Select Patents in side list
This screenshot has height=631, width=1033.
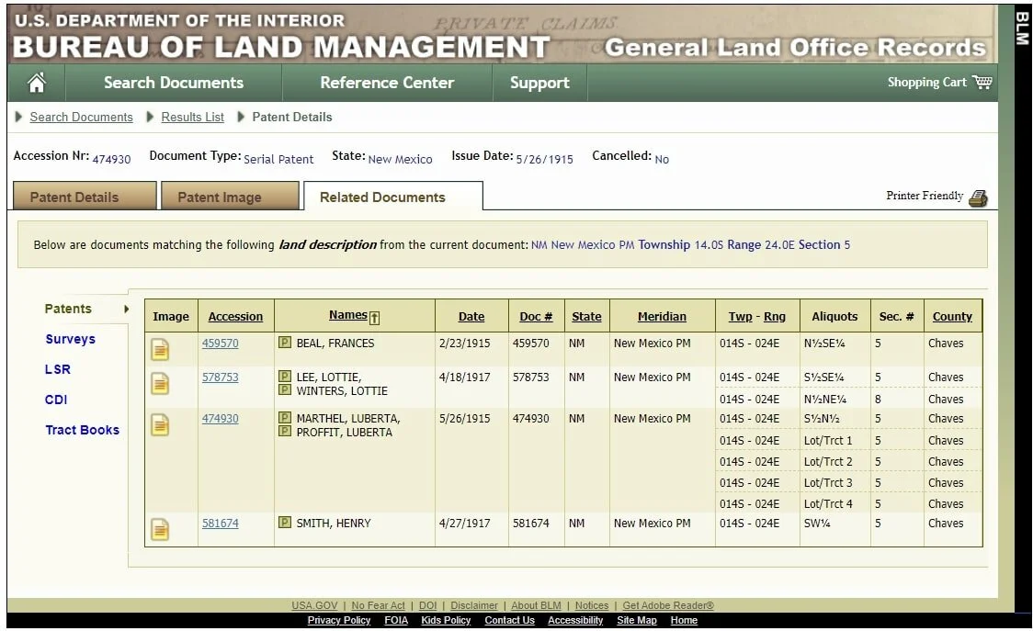pyautogui.click(x=68, y=309)
